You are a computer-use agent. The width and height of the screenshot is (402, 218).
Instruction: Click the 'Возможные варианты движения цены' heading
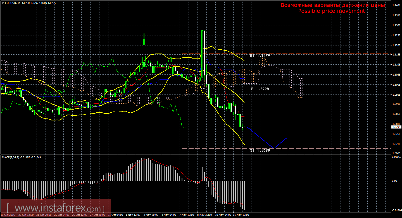pos(333,5)
